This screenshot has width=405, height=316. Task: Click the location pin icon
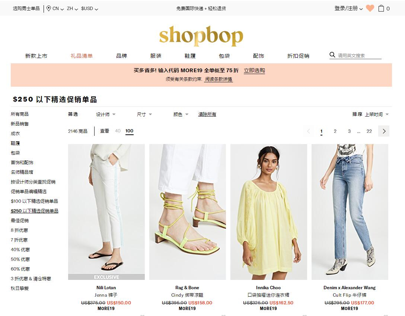click(48, 9)
